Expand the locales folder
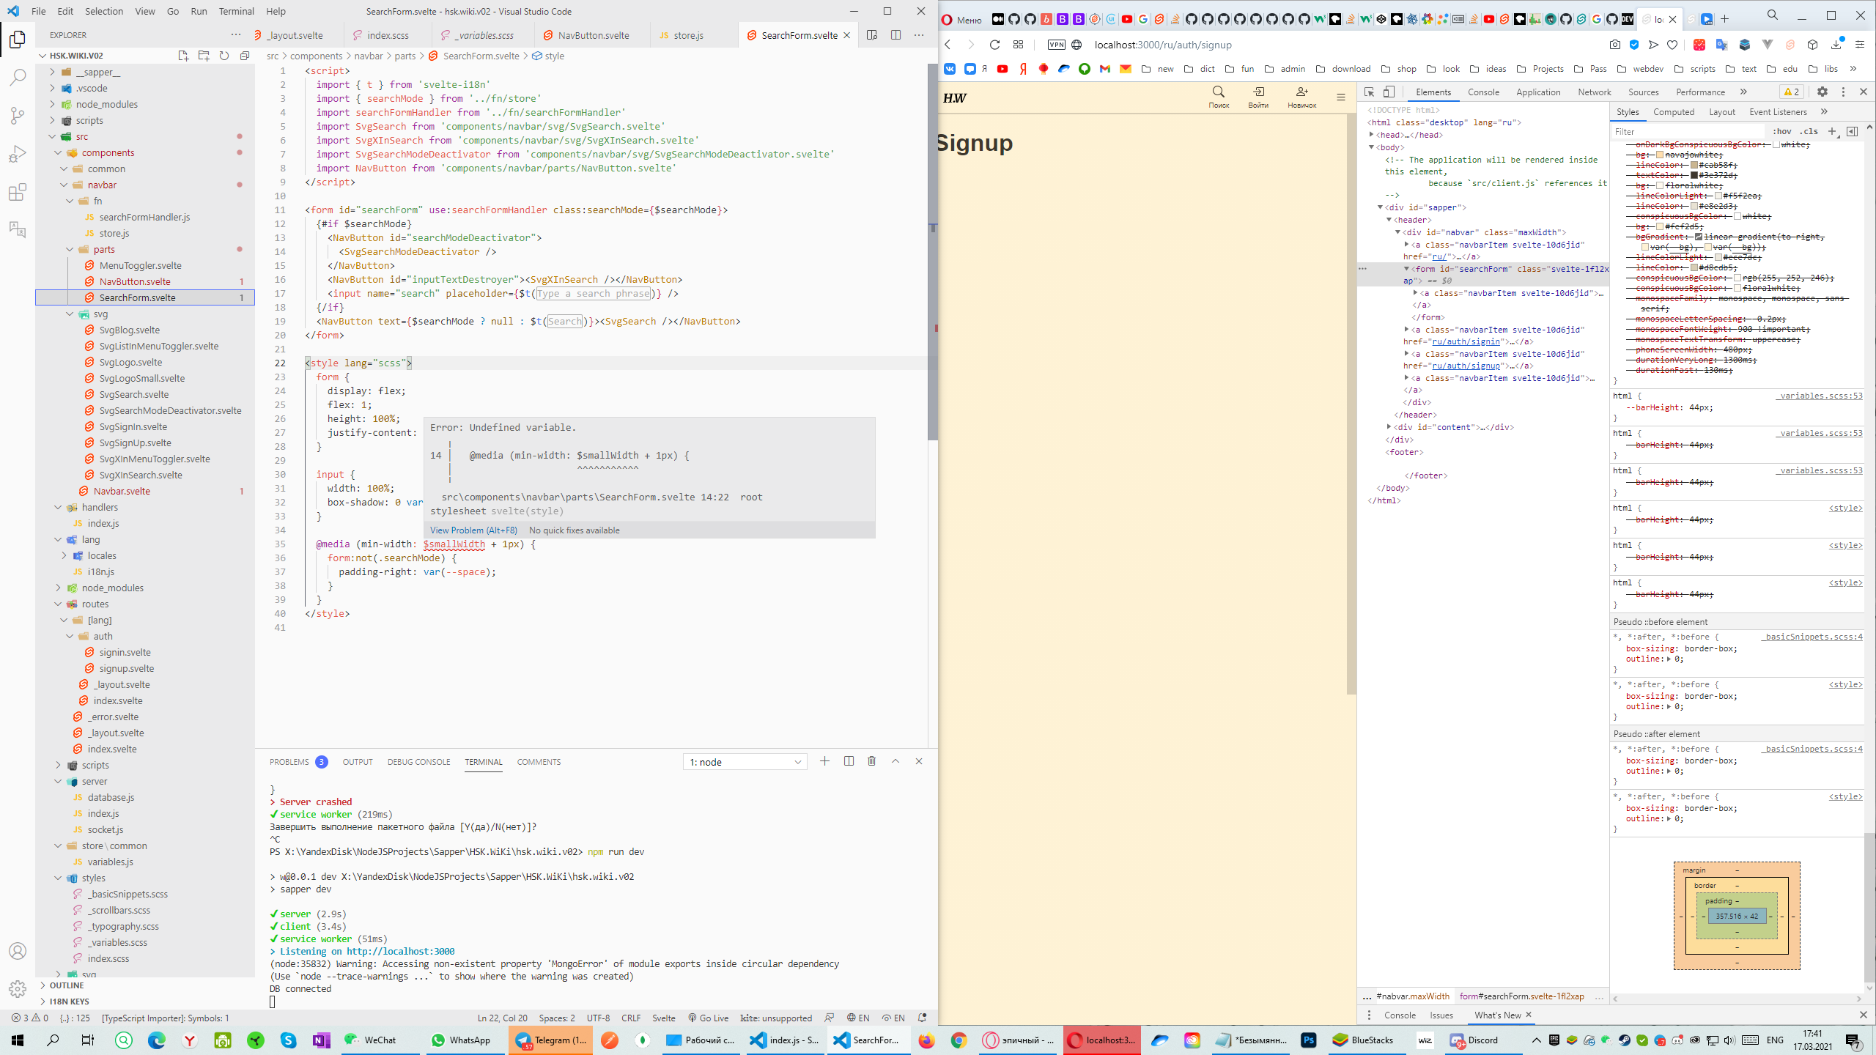 (64, 555)
